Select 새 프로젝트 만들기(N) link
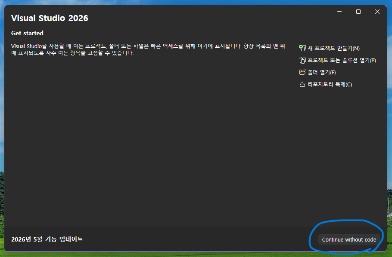This screenshot has height=257, width=392. tap(333, 48)
